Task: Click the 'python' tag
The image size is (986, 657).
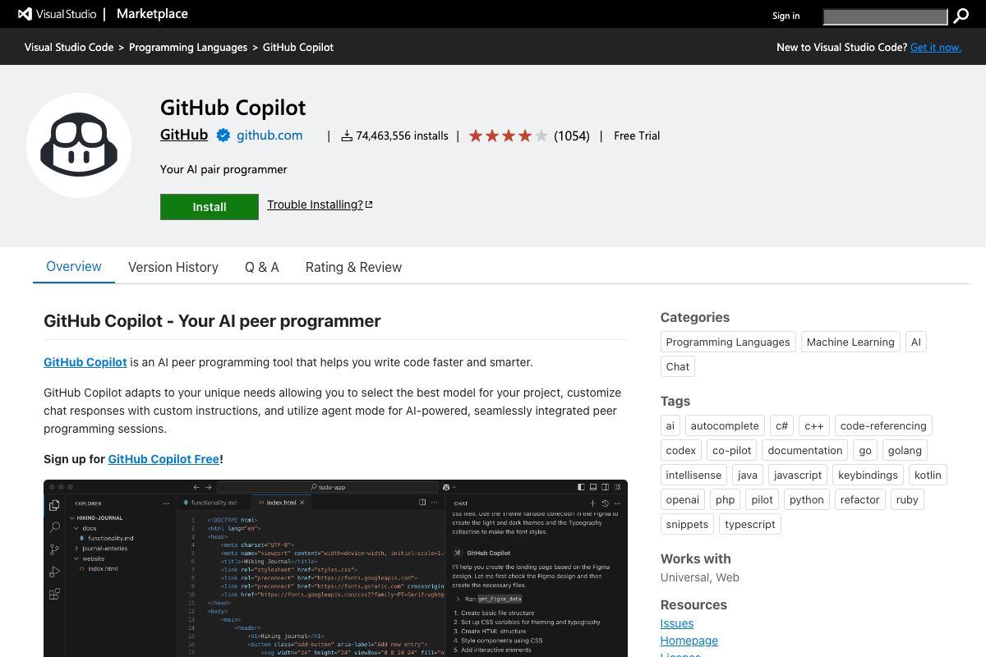Action: 806,499
